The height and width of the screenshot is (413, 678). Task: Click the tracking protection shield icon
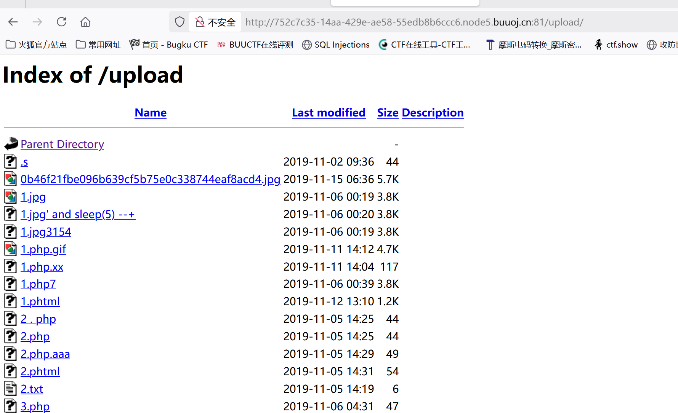(x=180, y=22)
